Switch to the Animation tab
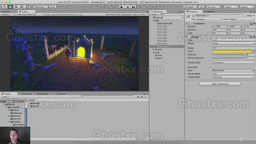 [25, 94]
